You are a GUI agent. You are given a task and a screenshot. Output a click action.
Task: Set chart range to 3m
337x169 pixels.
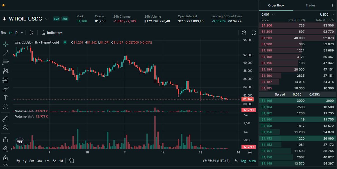(39, 161)
